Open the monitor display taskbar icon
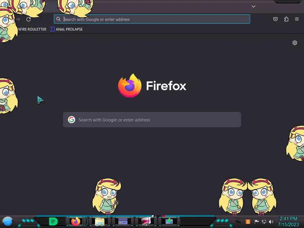The height and width of the screenshot is (228, 304). tap(146, 221)
